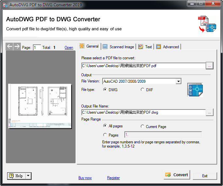Screen dimensions: 223x186
Task: Choose Current Page radio option
Action: [142, 126]
